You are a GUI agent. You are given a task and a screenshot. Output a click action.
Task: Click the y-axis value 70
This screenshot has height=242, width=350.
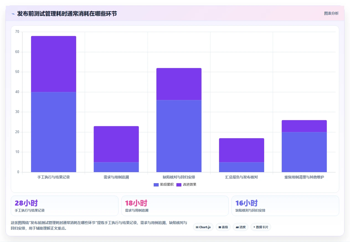tap(17, 32)
